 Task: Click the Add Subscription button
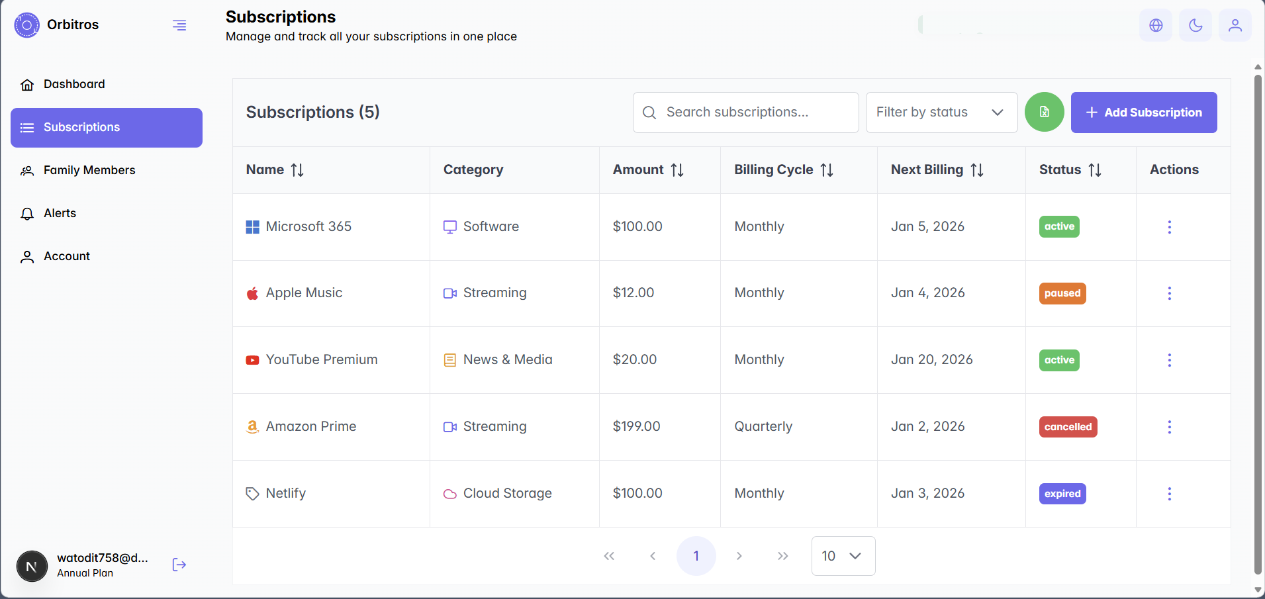1143,112
